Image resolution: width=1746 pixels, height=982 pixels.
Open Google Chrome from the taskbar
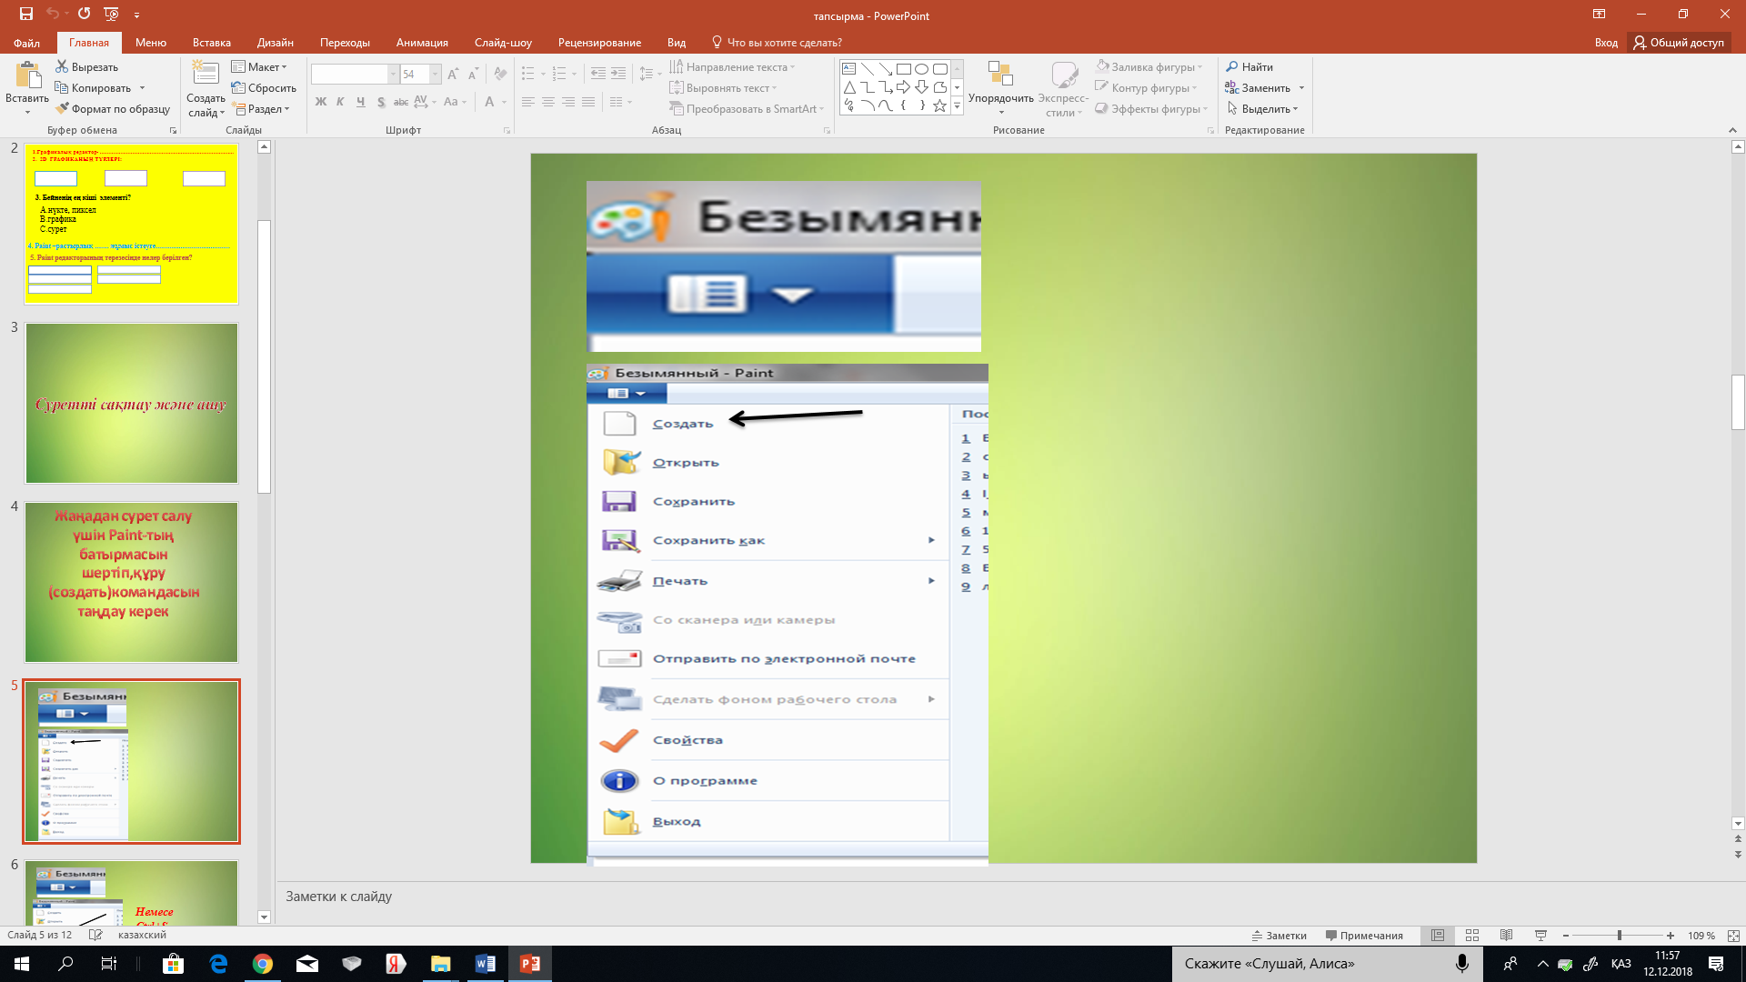[262, 964]
